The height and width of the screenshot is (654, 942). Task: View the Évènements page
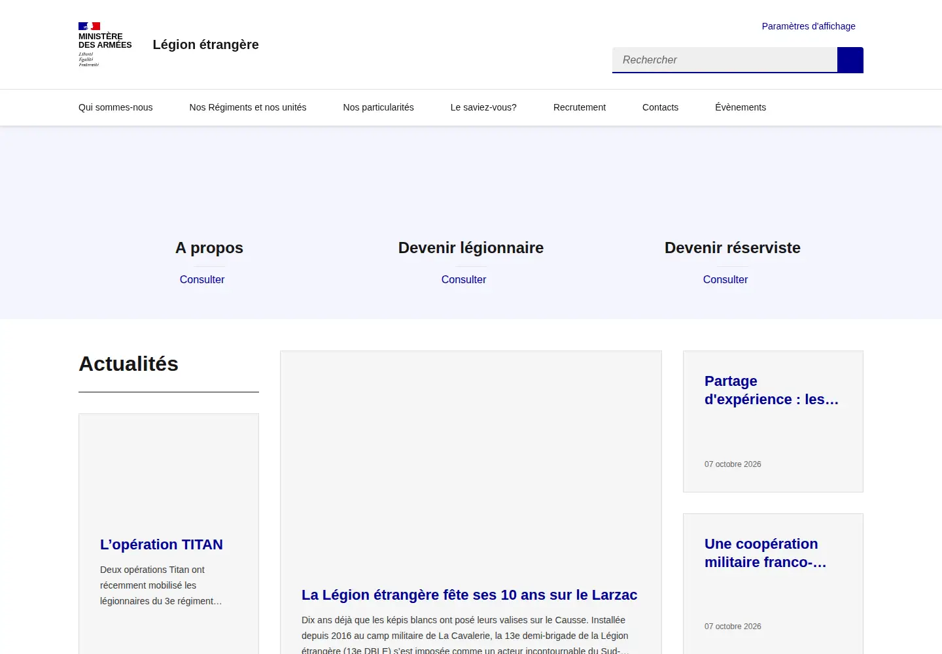(x=741, y=107)
